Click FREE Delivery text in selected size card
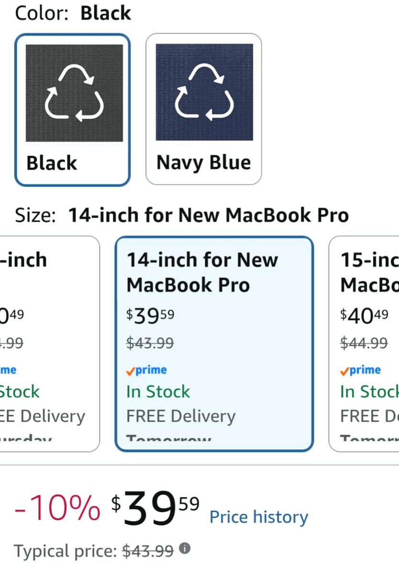 181,416
